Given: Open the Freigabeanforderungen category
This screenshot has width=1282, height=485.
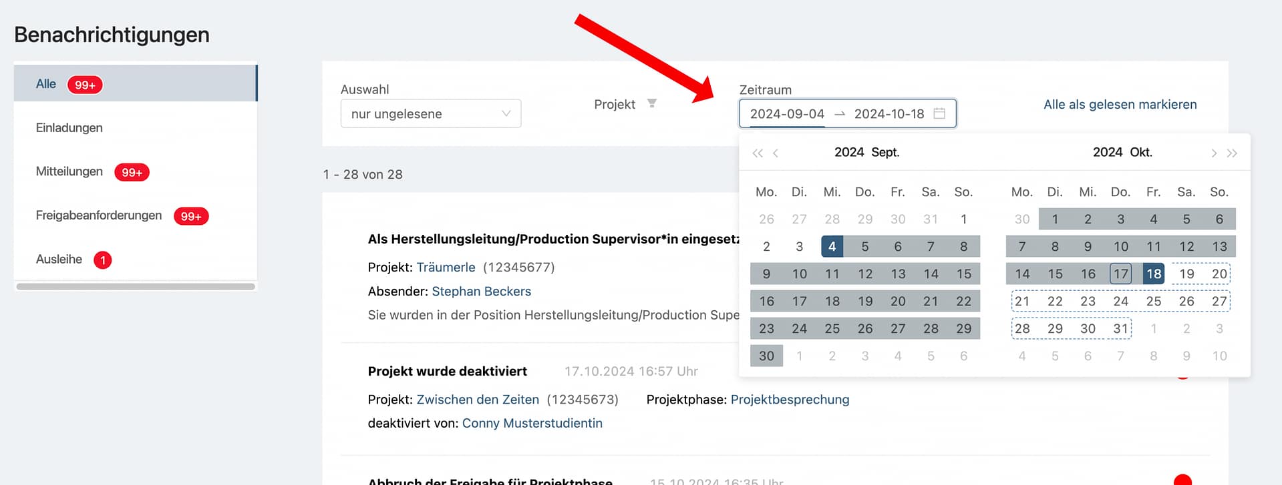Looking at the screenshot, I should click(98, 215).
